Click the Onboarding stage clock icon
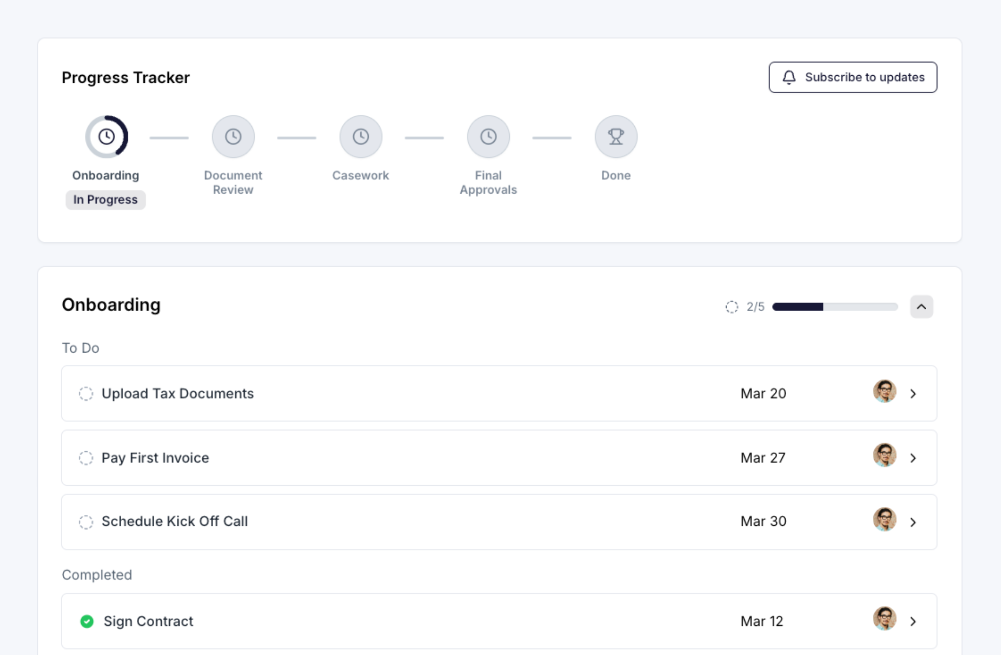 pos(106,137)
